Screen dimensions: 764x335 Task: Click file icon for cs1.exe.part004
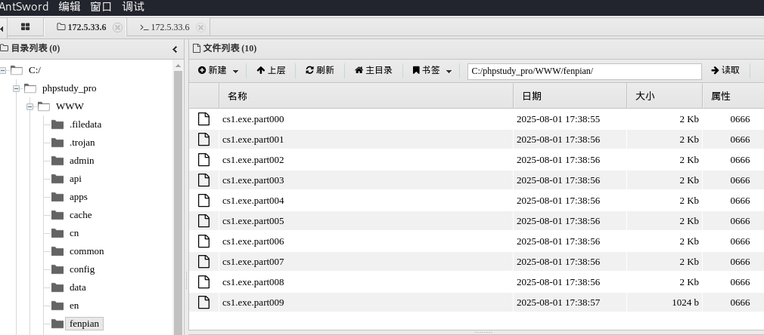pyautogui.click(x=203, y=201)
